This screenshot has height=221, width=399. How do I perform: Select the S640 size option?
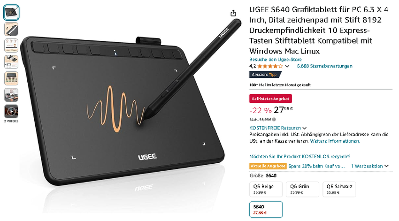point(266,210)
